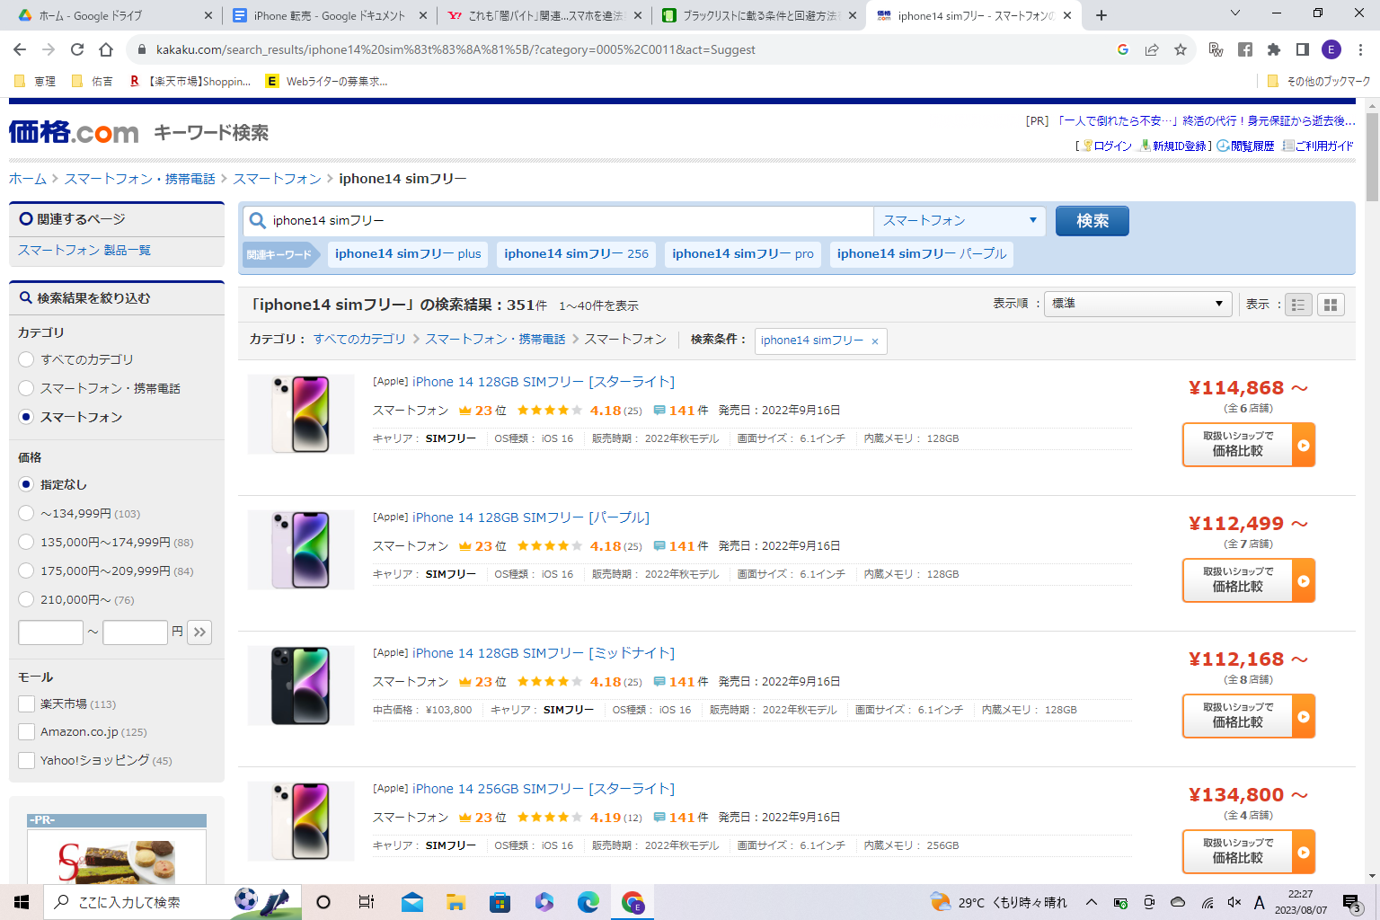The image size is (1380, 920).
Task: Open the notification center icon
Action: pos(1352,902)
